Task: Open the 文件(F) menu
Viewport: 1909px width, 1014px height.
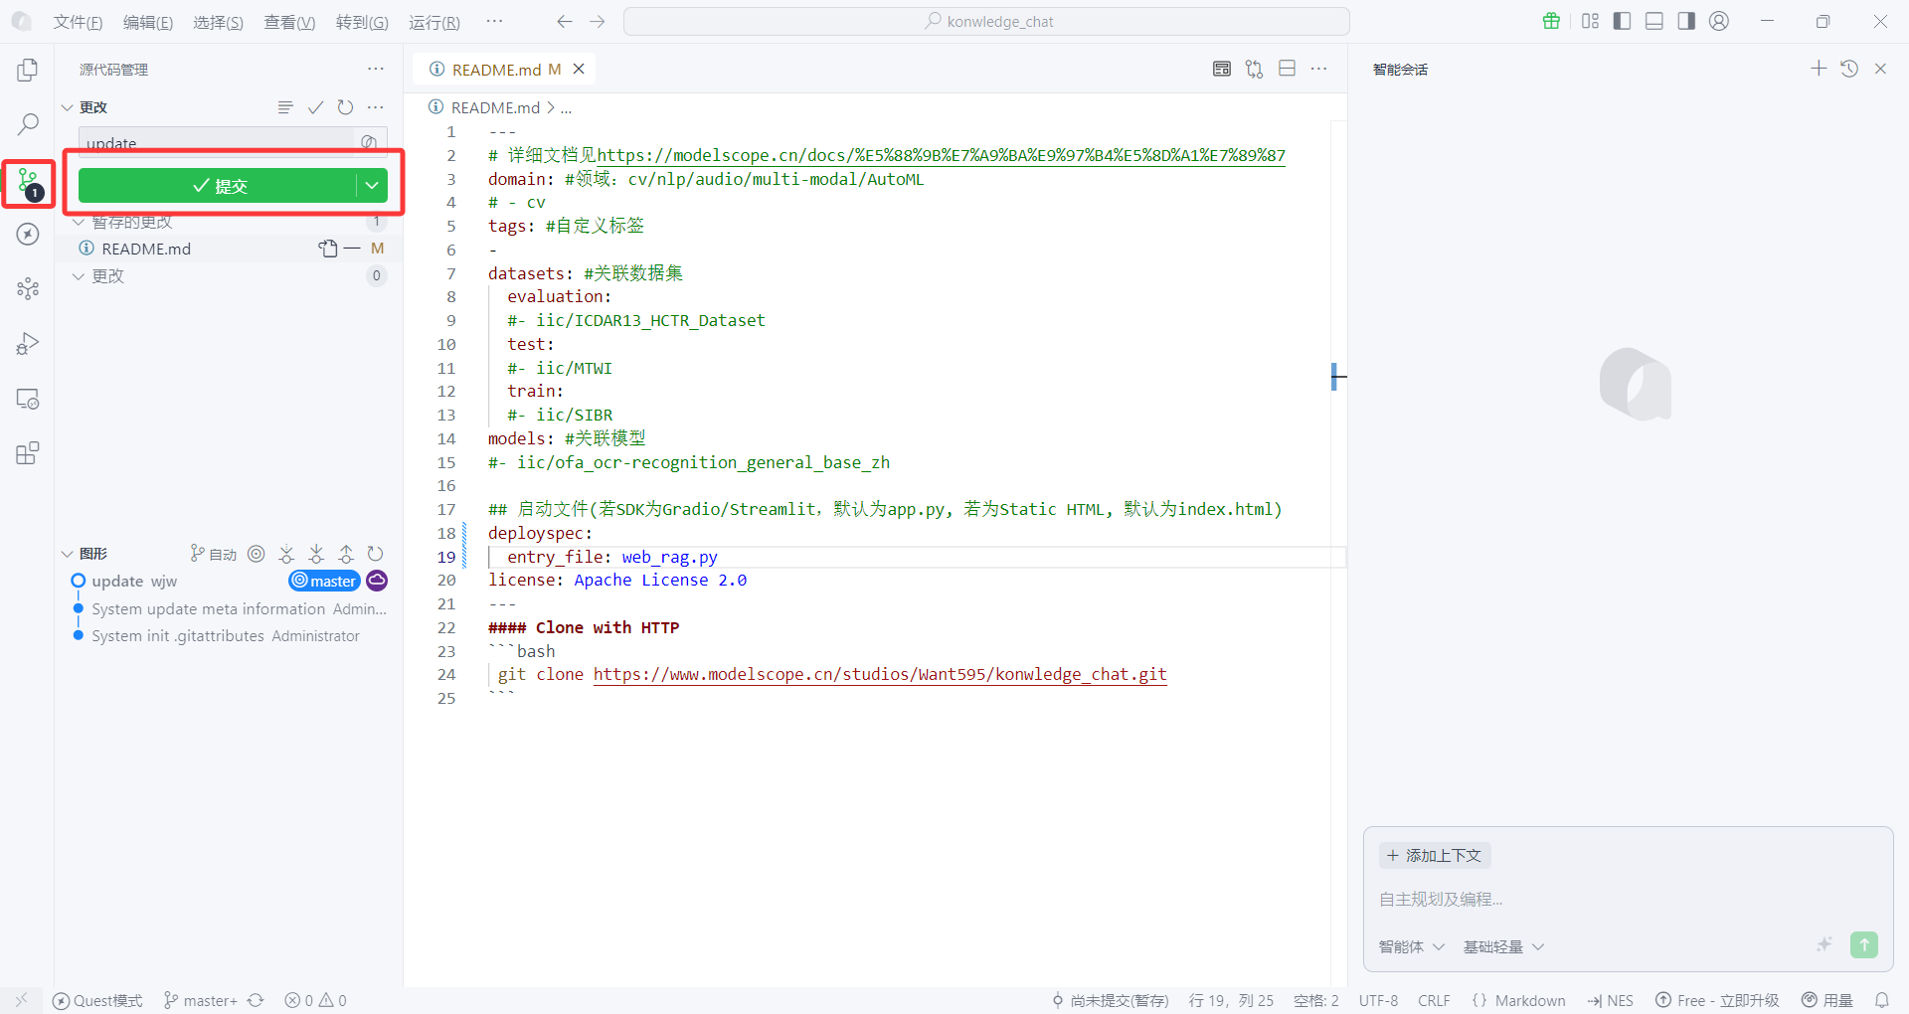Action: [x=78, y=22]
